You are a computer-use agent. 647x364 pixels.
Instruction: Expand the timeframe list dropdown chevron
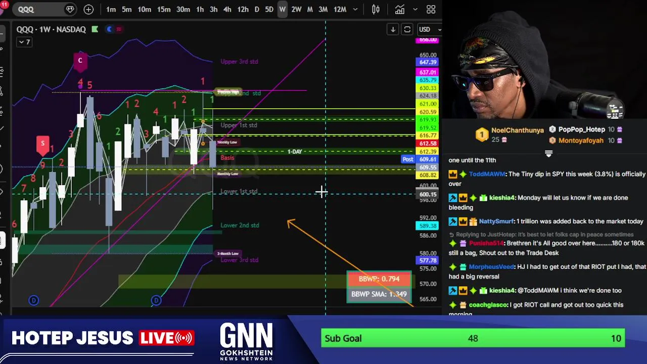[x=355, y=9]
